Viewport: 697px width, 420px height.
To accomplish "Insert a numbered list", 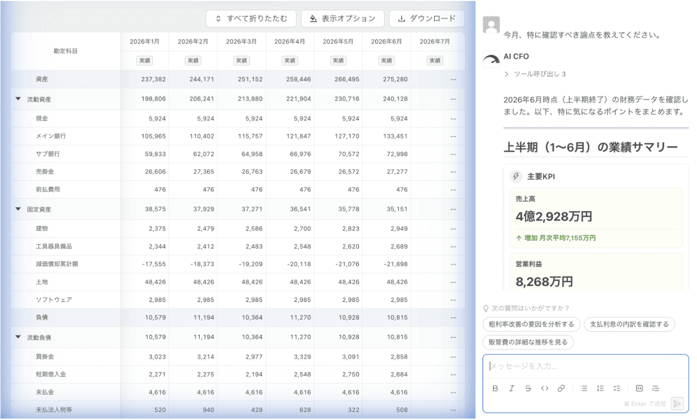I will click(x=601, y=388).
